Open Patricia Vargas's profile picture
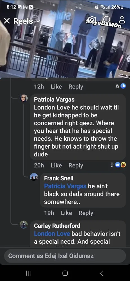 pos(24,98)
